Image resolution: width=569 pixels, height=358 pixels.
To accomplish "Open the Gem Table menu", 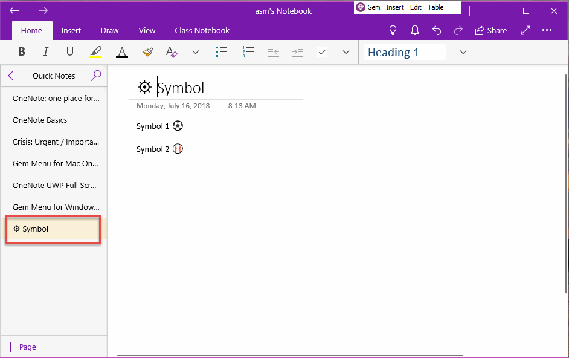I will [437, 7].
